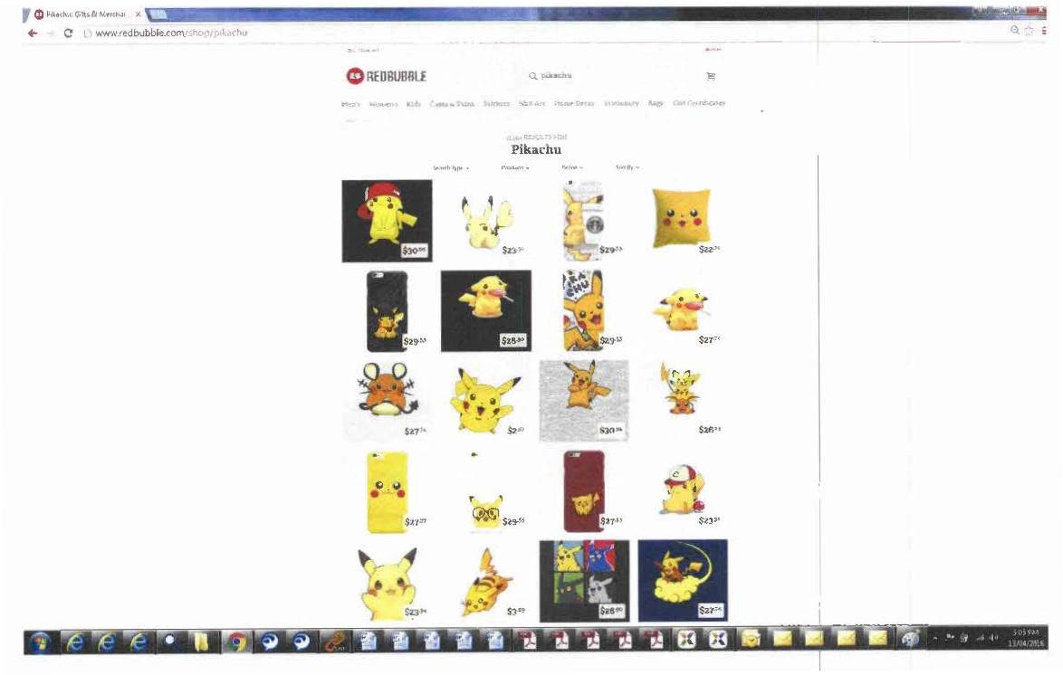Screen dimensions: 1063x675
Task: Close the Pikachu Gifts & Merchandise tab
Action: [x=138, y=14]
